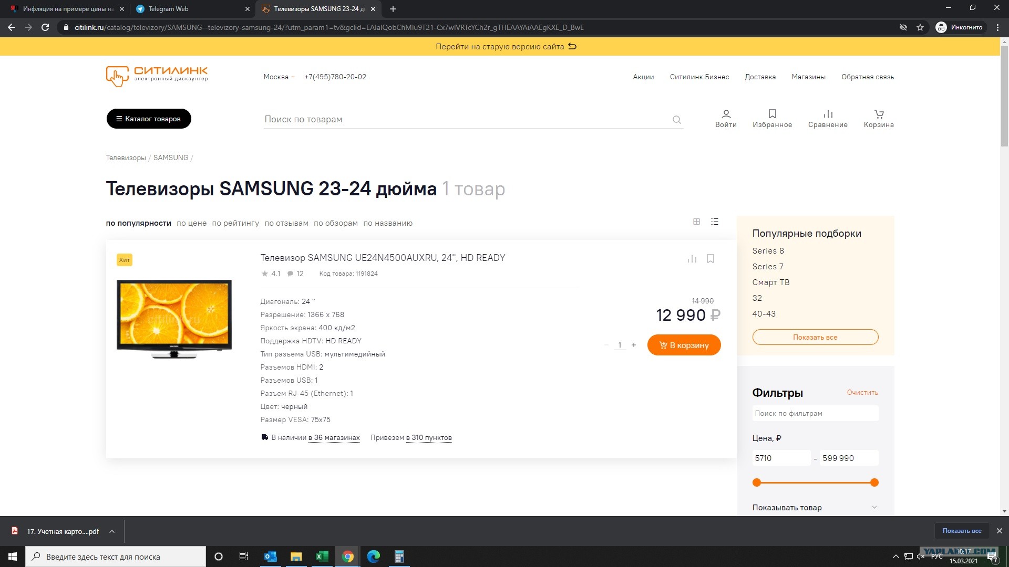The width and height of the screenshot is (1009, 567).
Task: Open Телевизор SAMSUNG UE24N4500AUXRU title link
Action: pos(383,258)
